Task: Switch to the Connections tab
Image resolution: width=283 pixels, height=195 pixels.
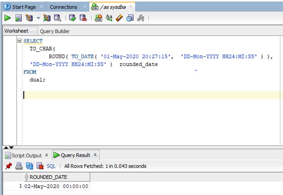Action: (x=64, y=7)
